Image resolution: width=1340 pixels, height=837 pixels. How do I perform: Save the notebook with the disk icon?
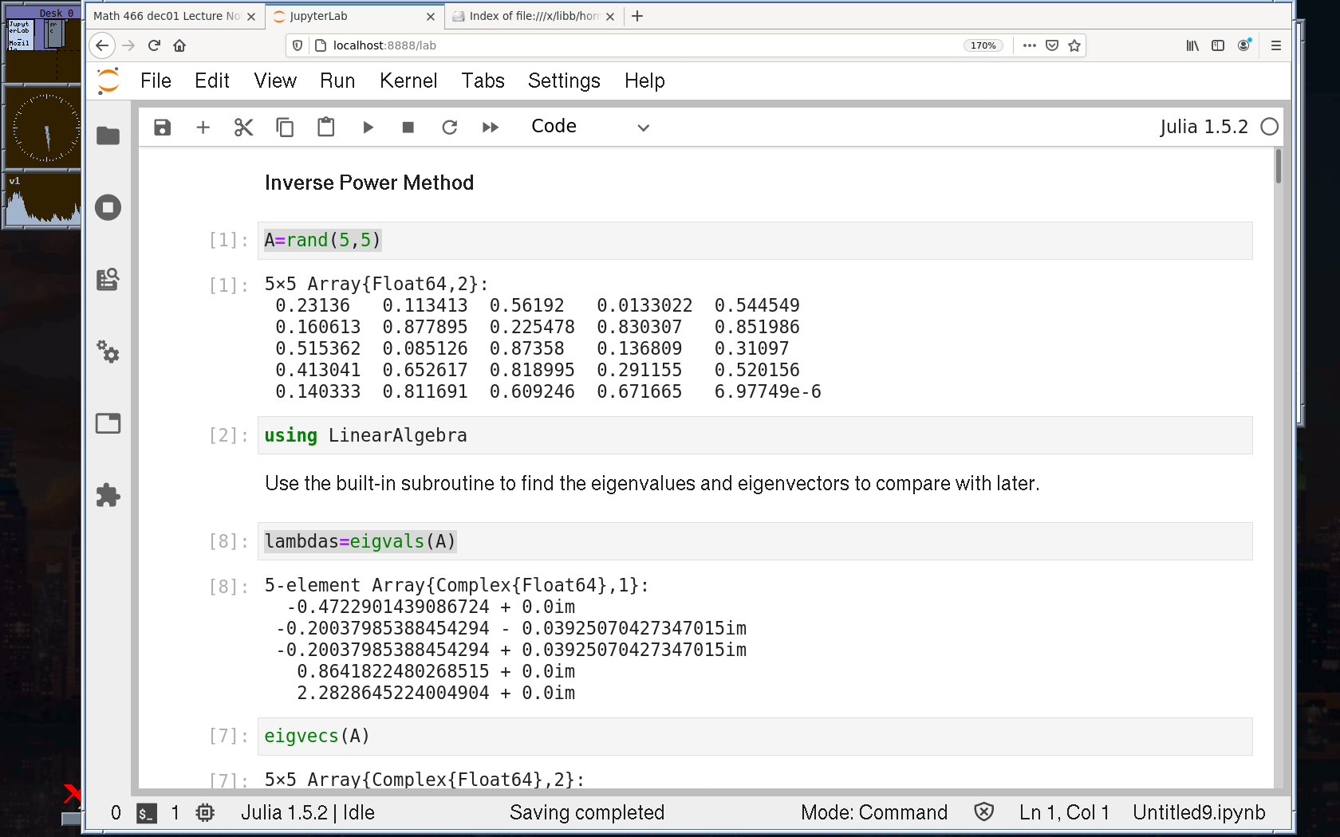(x=162, y=128)
